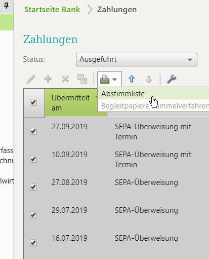Select the 10.09.2019 SEPA-Überweisung mit Termin row
Screen dimensions: 209x259
116,159
